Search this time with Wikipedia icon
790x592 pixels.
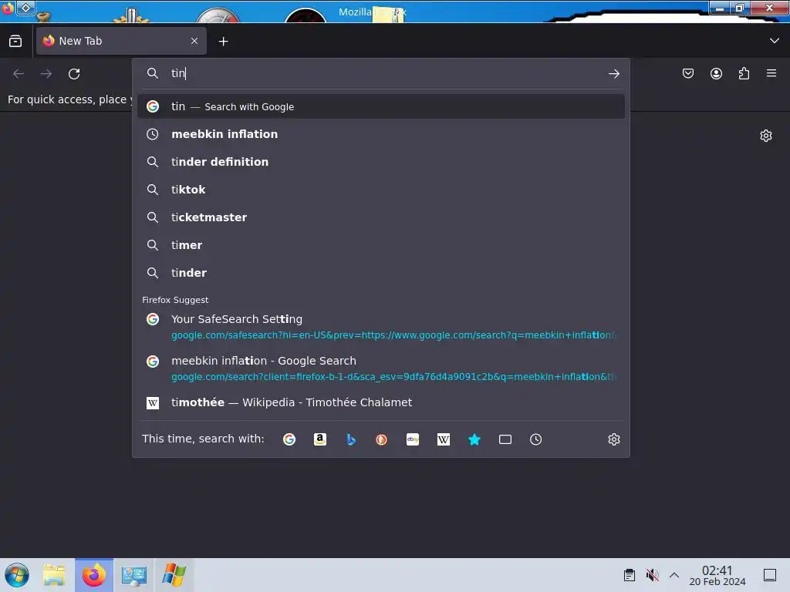444,439
